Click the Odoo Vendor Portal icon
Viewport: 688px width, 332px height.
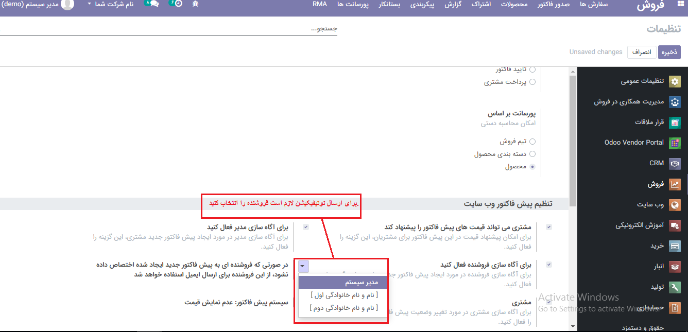click(675, 143)
